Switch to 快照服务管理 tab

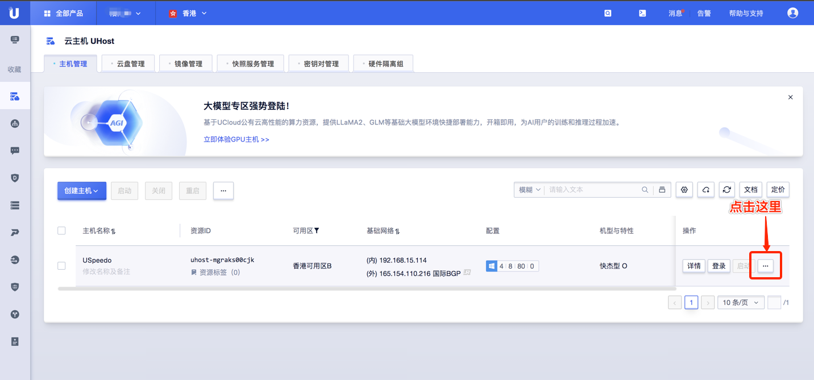tap(250, 64)
